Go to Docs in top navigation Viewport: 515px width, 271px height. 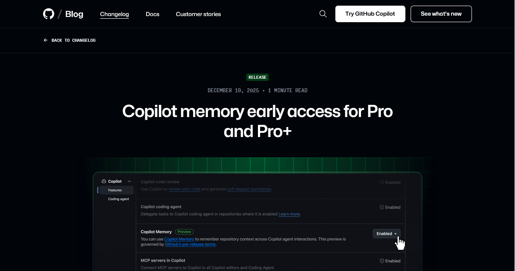tap(152, 14)
